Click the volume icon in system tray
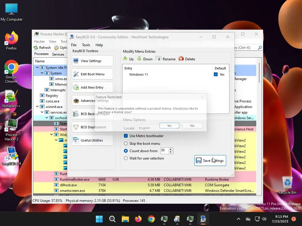The image size is (302, 226). (264, 219)
